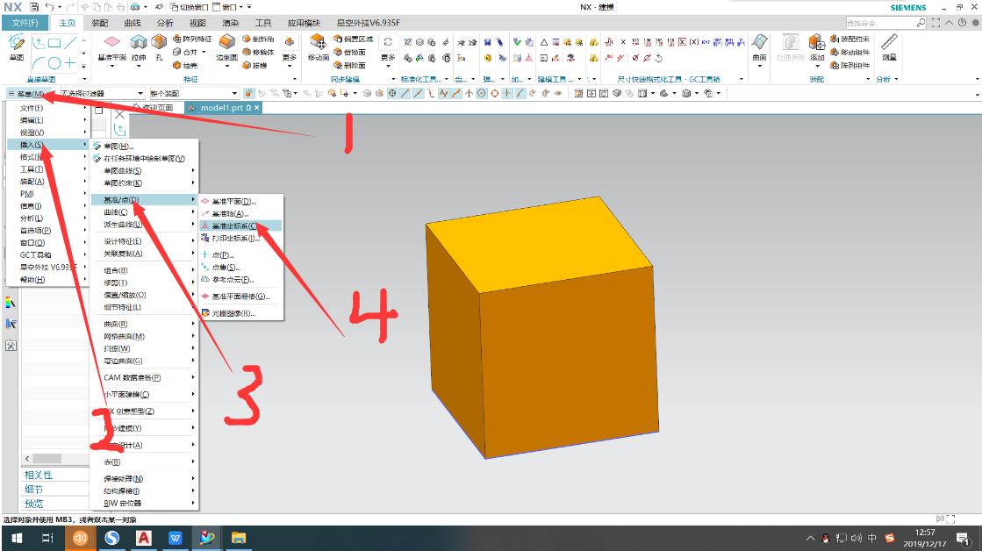Click 阵列组件 pattern component tool
982x551 pixels.
coord(849,65)
